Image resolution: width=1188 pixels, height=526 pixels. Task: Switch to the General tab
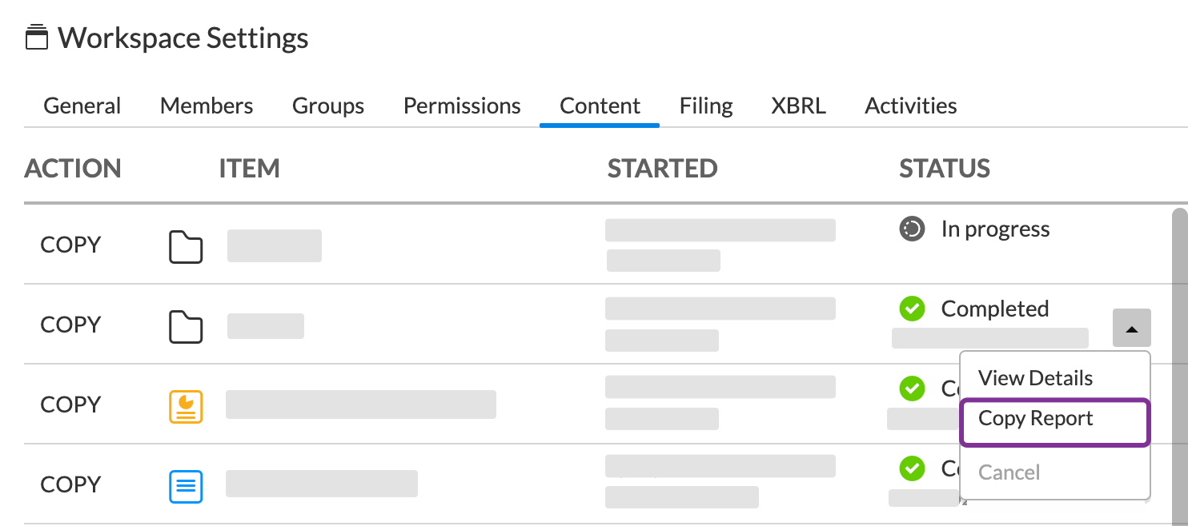(82, 106)
